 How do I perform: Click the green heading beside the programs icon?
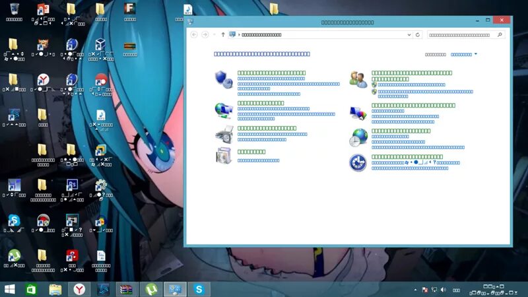pyautogui.click(x=251, y=152)
